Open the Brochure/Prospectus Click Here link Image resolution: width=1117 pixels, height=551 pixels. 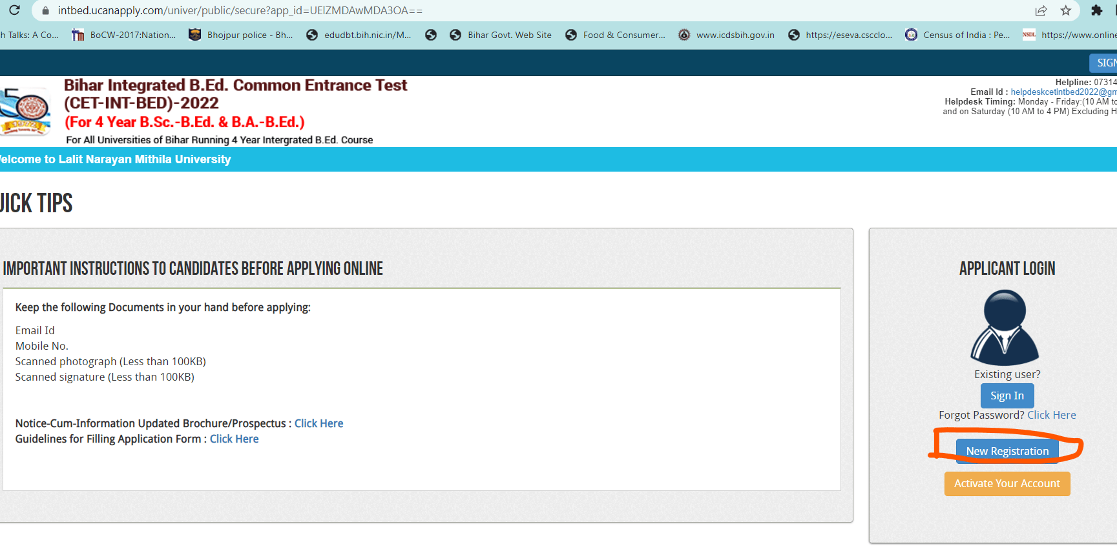pos(319,423)
